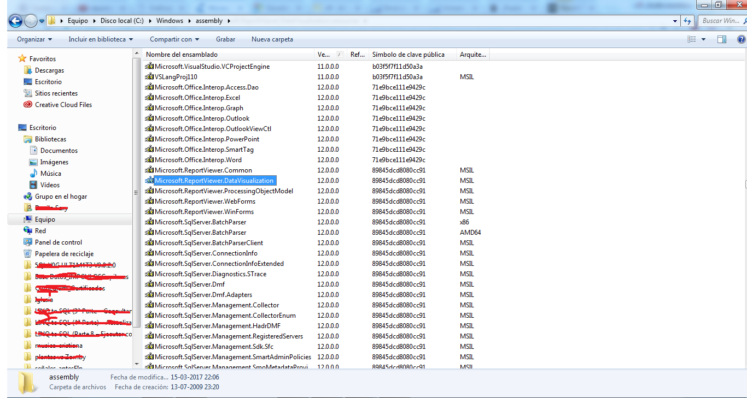The width and height of the screenshot is (747, 398).
Task: Click the Windows breadcrumb
Action: tap(170, 21)
